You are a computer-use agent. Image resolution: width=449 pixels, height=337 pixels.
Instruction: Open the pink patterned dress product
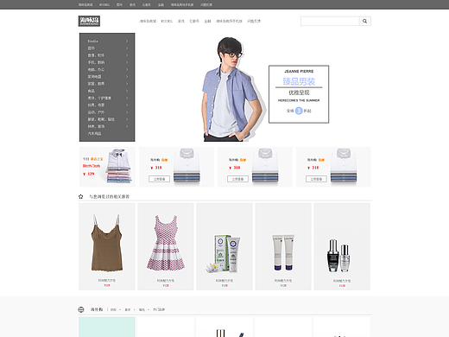click(166, 246)
